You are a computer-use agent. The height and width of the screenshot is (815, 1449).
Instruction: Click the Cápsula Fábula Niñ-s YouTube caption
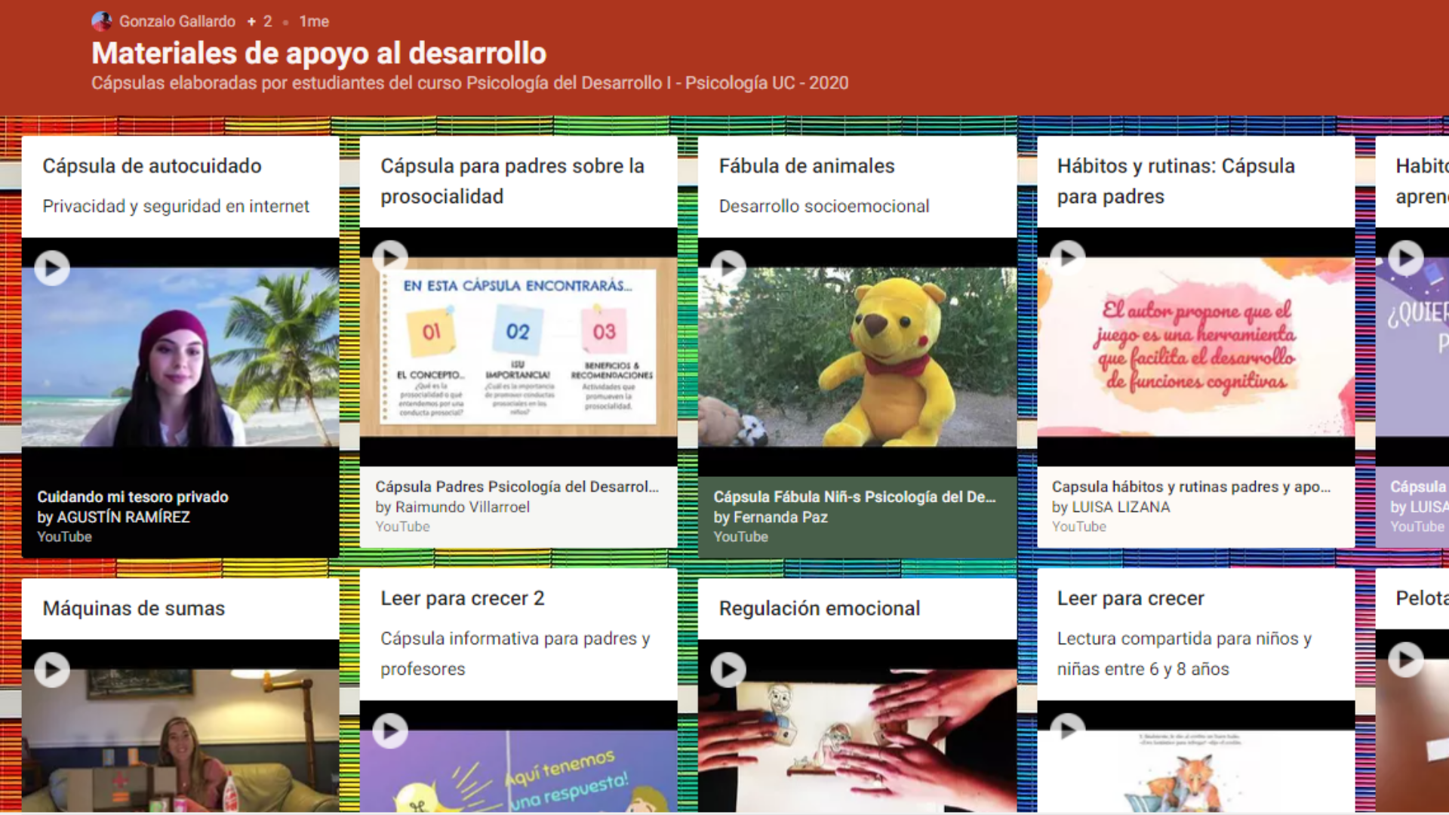pyautogui.click(x=854, y=497)
